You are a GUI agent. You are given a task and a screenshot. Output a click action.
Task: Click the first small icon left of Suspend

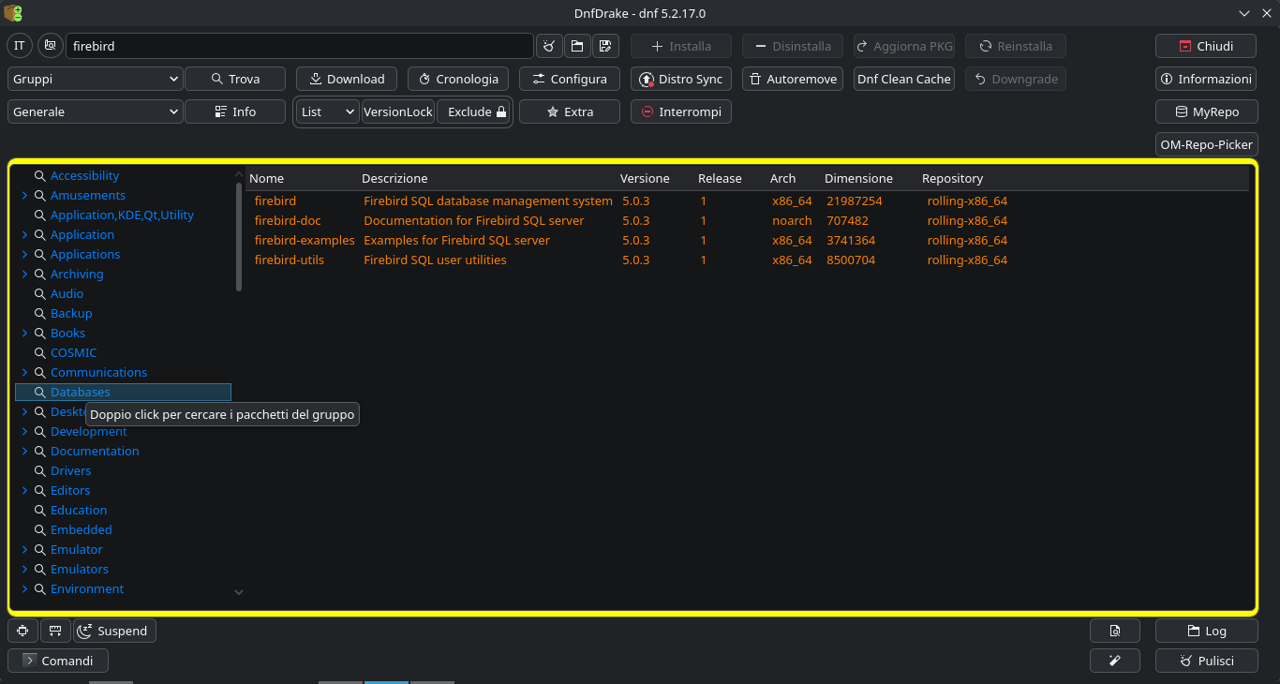22,631
